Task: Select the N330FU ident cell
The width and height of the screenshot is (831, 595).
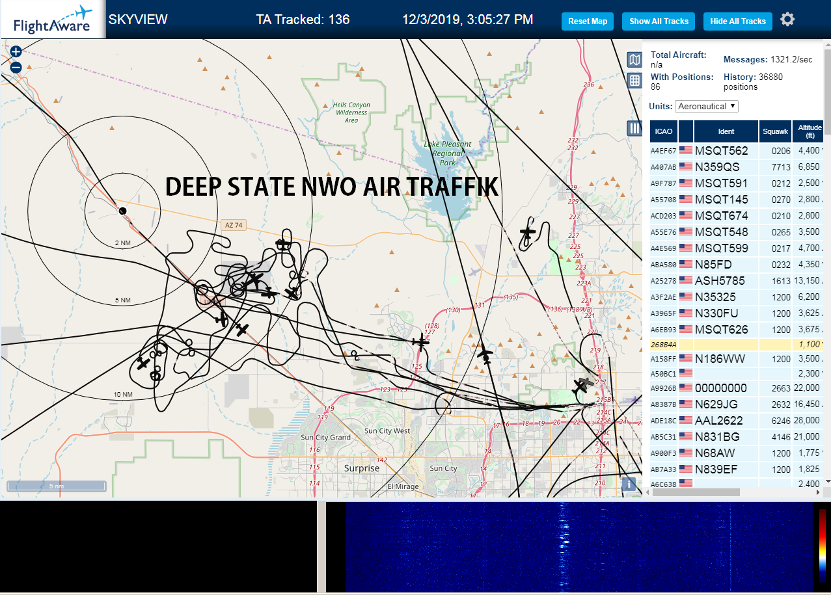Action: pos(726,313)
